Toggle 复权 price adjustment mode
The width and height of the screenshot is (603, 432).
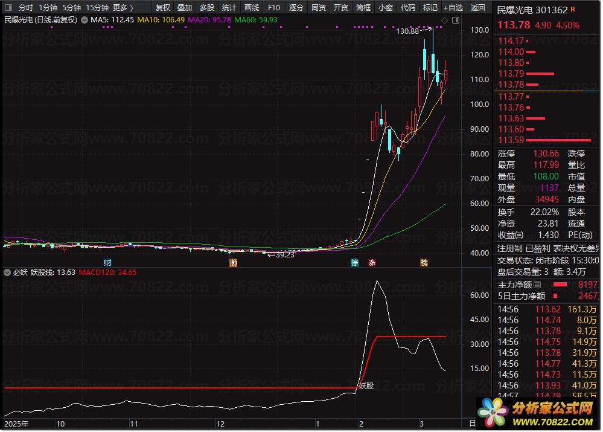point(163,8)
